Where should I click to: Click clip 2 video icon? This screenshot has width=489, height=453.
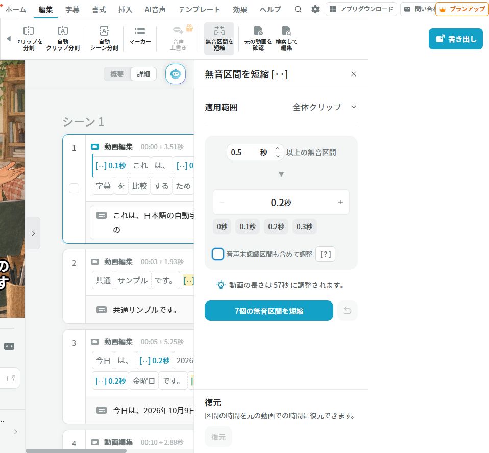click(x=95, y=262)
